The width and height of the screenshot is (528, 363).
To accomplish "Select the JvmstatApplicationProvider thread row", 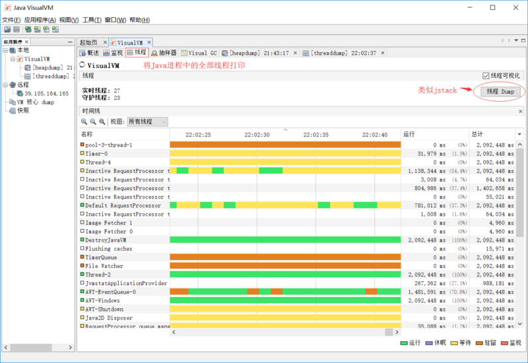I will click(x=296, y=283).
